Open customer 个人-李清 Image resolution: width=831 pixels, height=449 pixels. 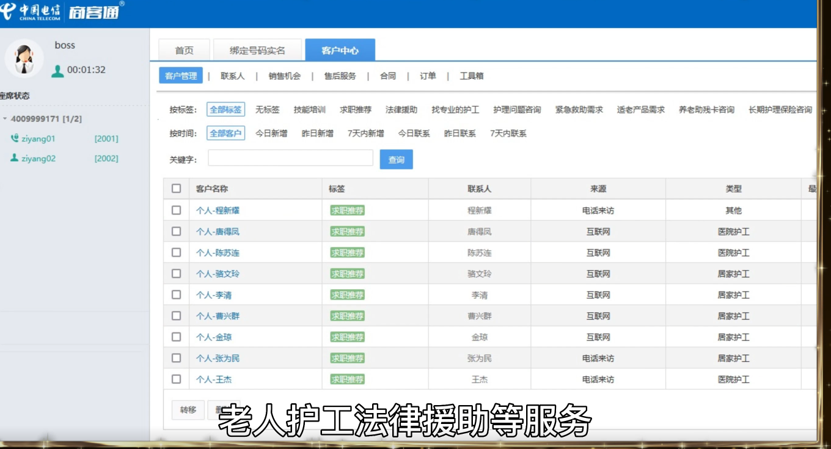tap(214, 295)
